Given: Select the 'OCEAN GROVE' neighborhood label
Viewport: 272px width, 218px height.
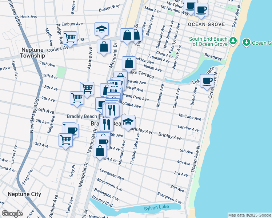Looking at the screenshot, I should point(207,24).
